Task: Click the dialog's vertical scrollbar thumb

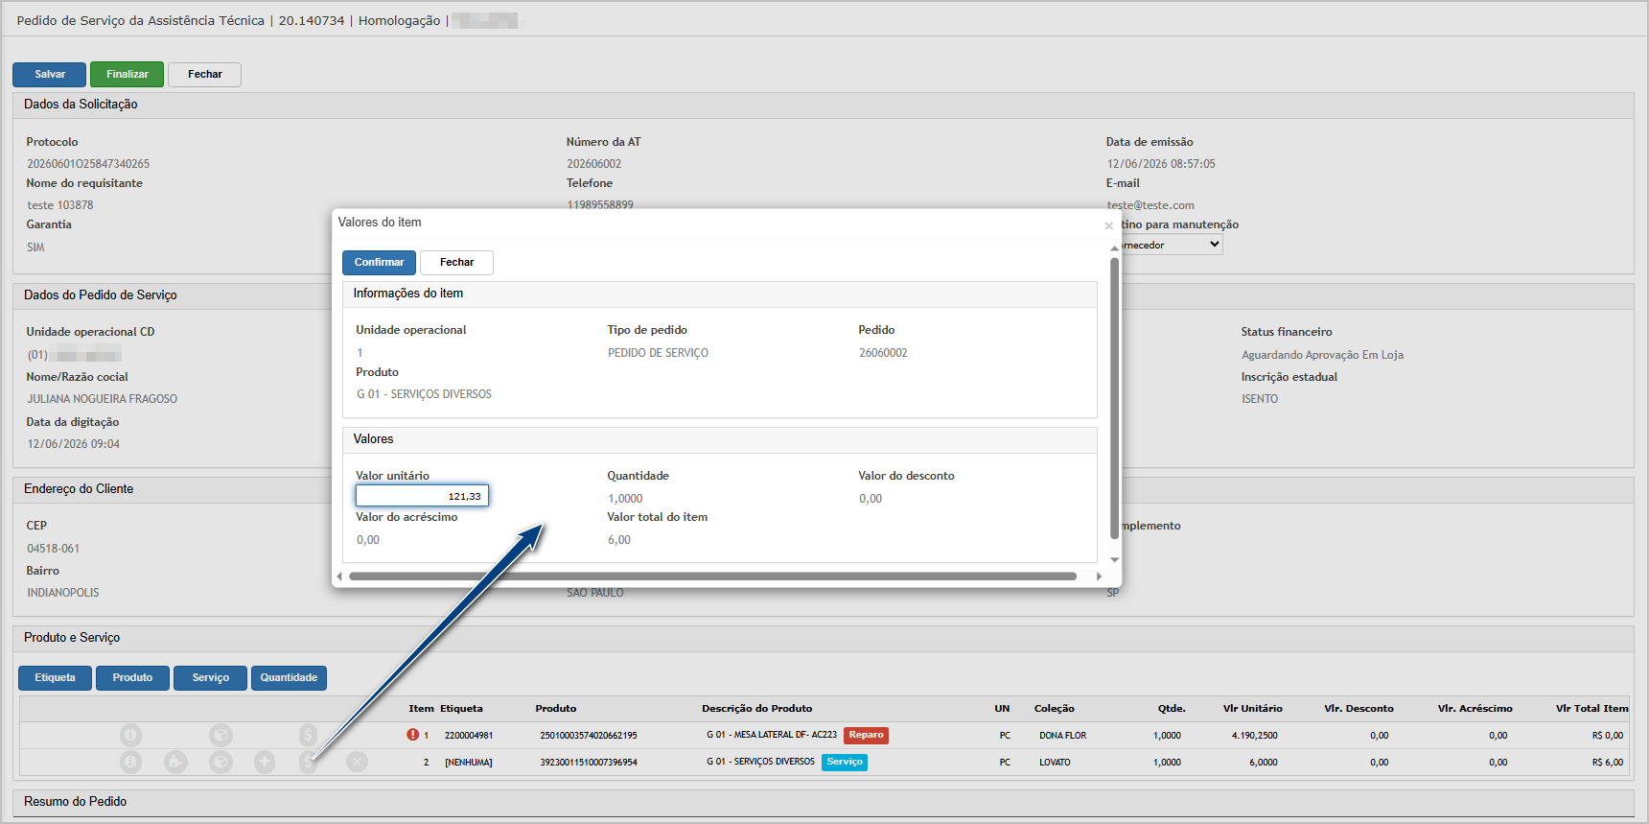Action: [x=1115, y=398]
